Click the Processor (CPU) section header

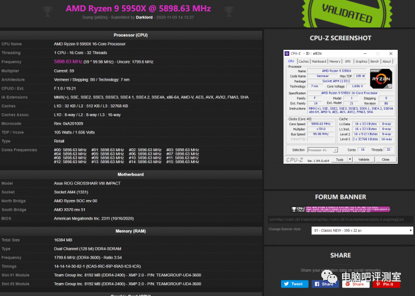tap(131, 35)
